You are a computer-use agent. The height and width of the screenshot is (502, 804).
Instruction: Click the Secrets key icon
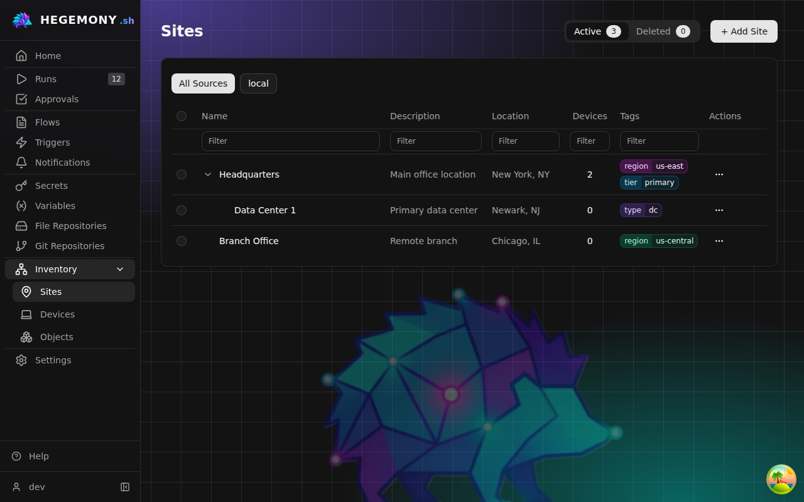pos(21,186)
